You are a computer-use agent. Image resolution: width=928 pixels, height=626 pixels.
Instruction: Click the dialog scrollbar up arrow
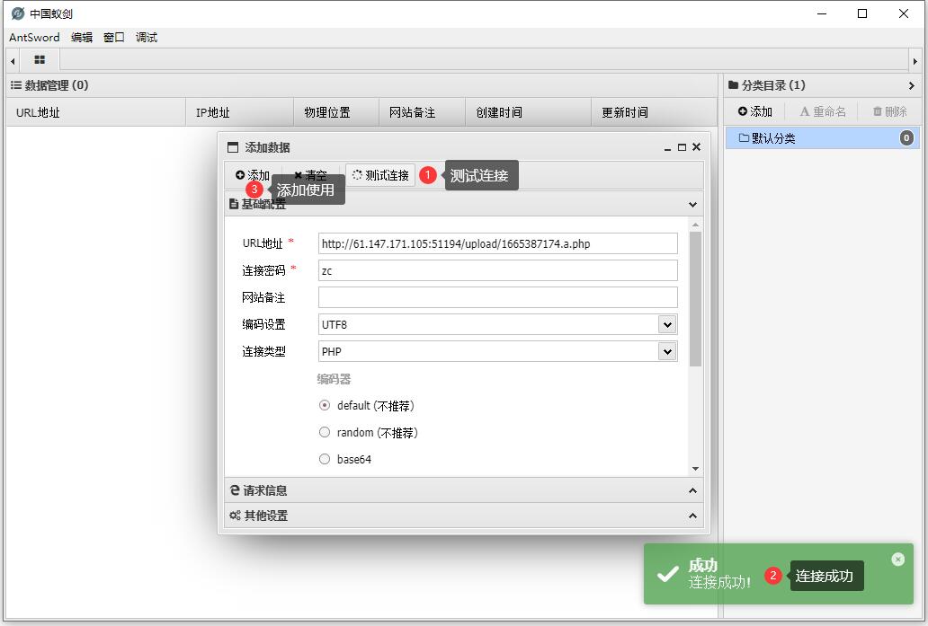point(695,225)
